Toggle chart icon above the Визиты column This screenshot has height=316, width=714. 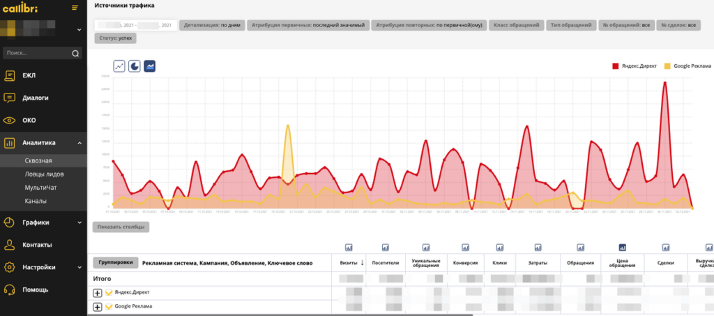(349, 247)
